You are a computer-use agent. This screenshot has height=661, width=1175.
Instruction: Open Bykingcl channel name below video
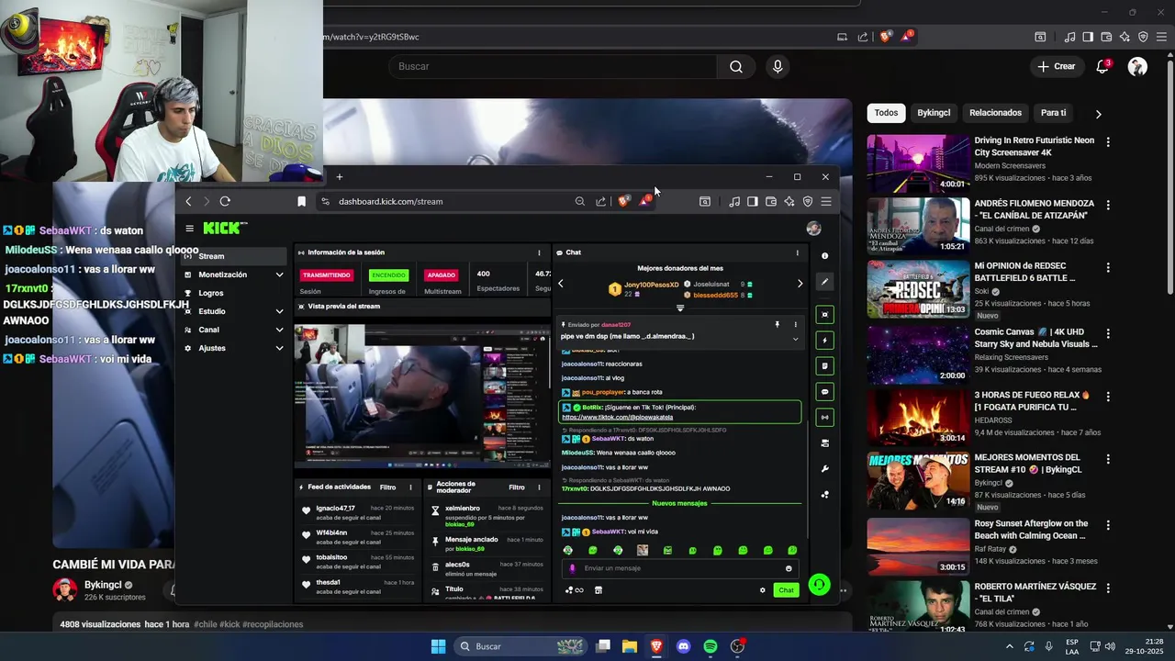[x=103, y=585]
